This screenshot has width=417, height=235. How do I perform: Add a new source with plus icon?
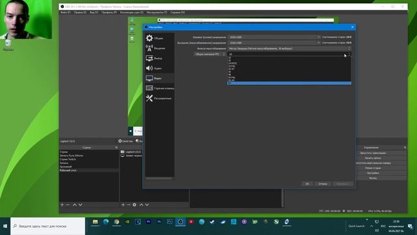pyautogui.click(x=123, y=204)
